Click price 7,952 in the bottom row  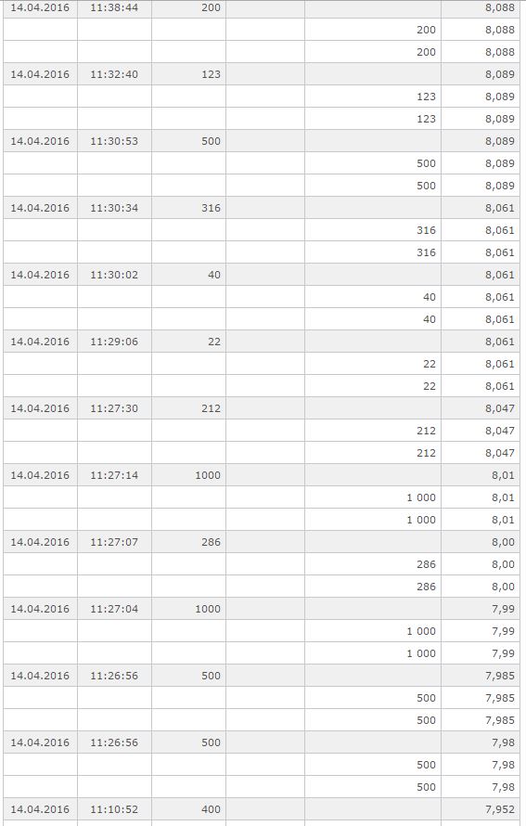[x=500, y=809]
